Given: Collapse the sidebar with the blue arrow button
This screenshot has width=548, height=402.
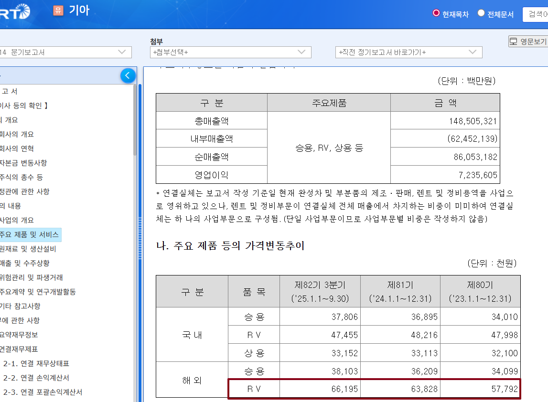Looking at the screenshot, I should coord(128,75).
